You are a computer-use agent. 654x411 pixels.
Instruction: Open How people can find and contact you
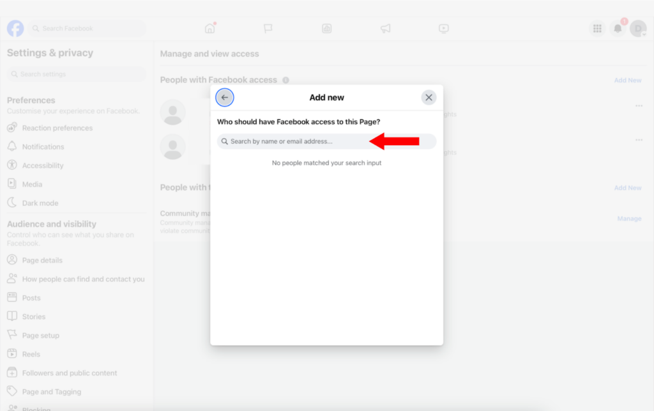[x=77, y=279]
